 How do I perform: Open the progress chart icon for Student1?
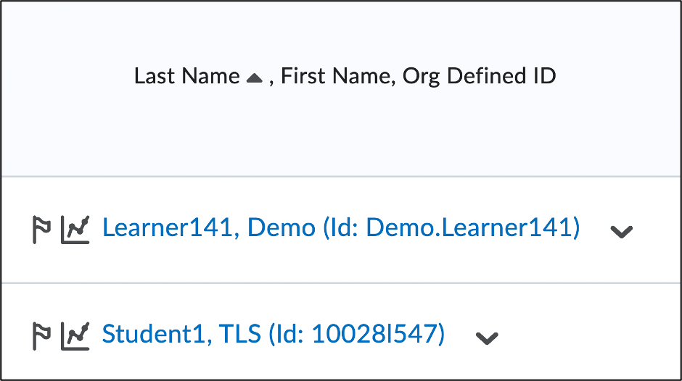tap(75, 335)
